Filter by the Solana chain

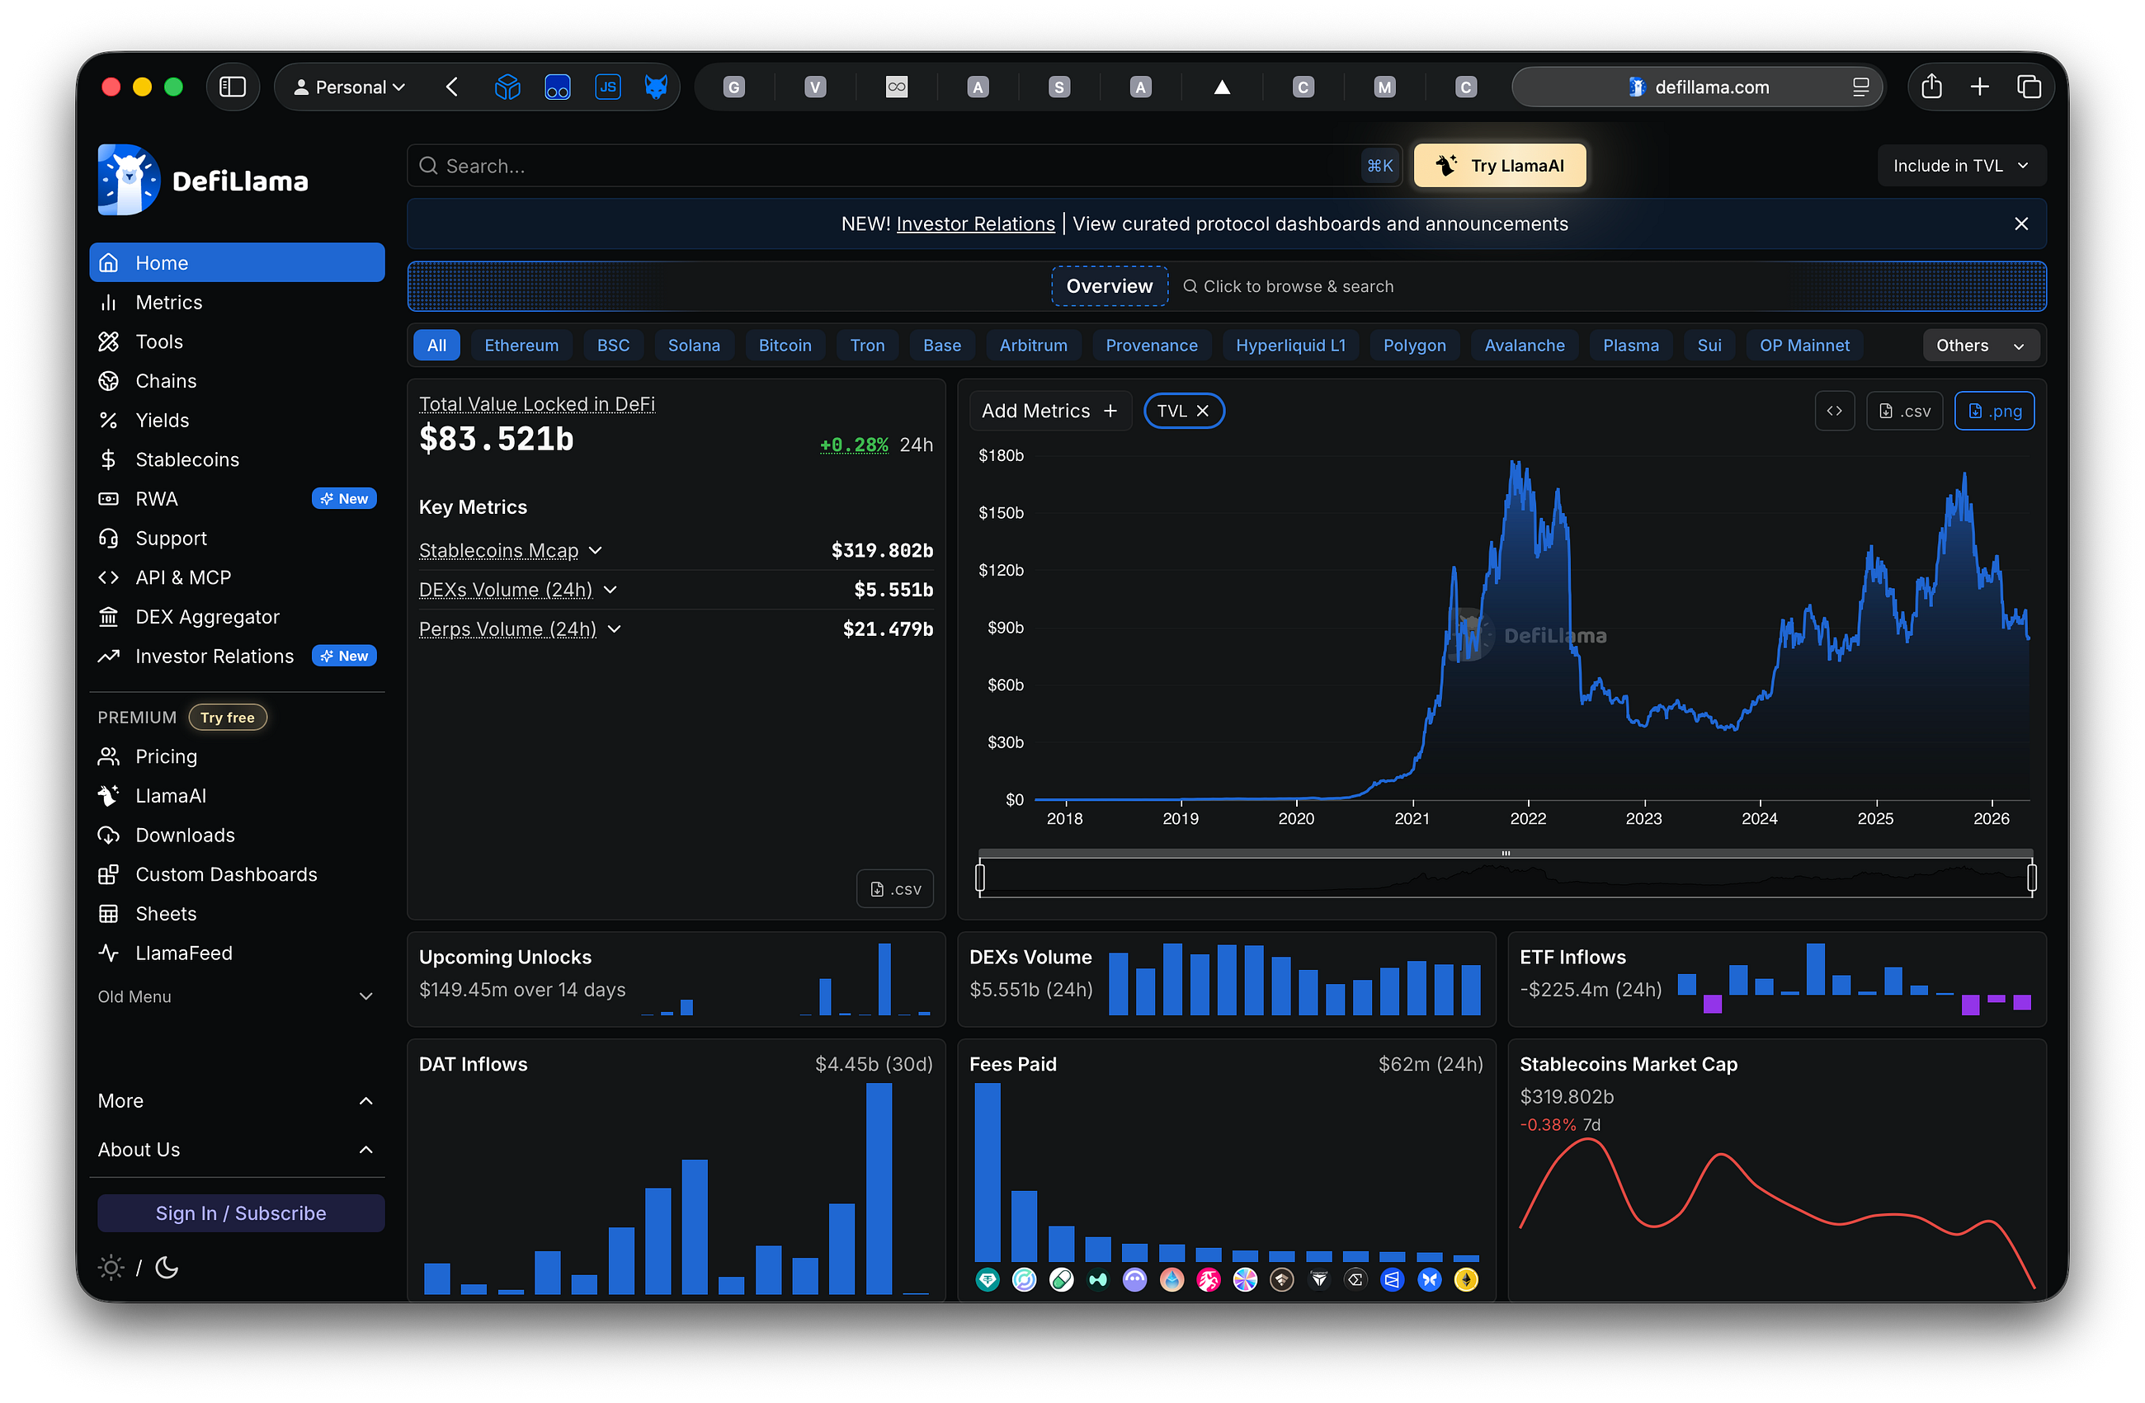[694, 345]
